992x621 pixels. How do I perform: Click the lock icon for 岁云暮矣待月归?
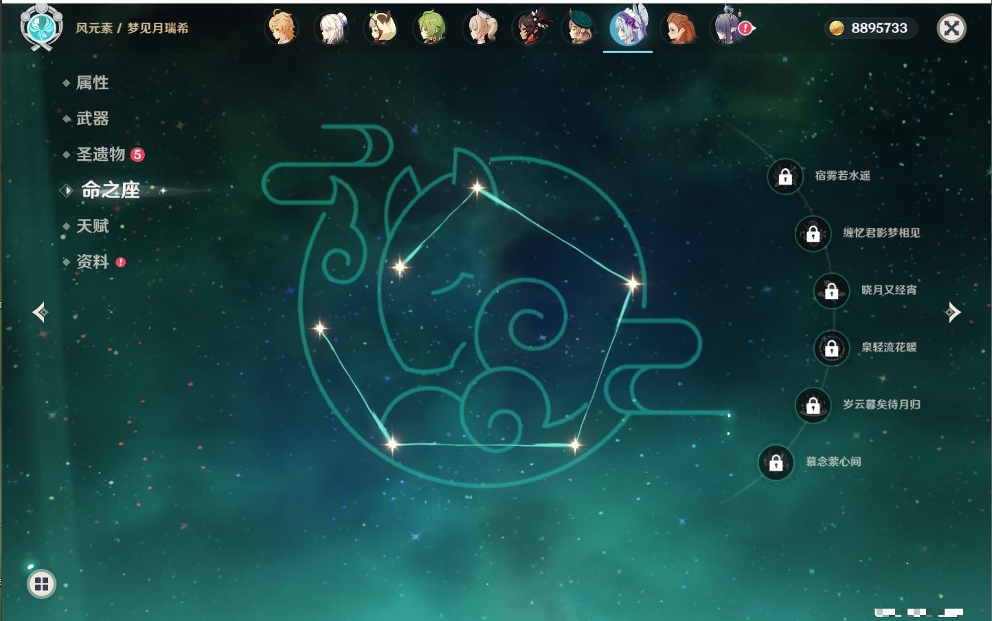[x=813, y=405]
